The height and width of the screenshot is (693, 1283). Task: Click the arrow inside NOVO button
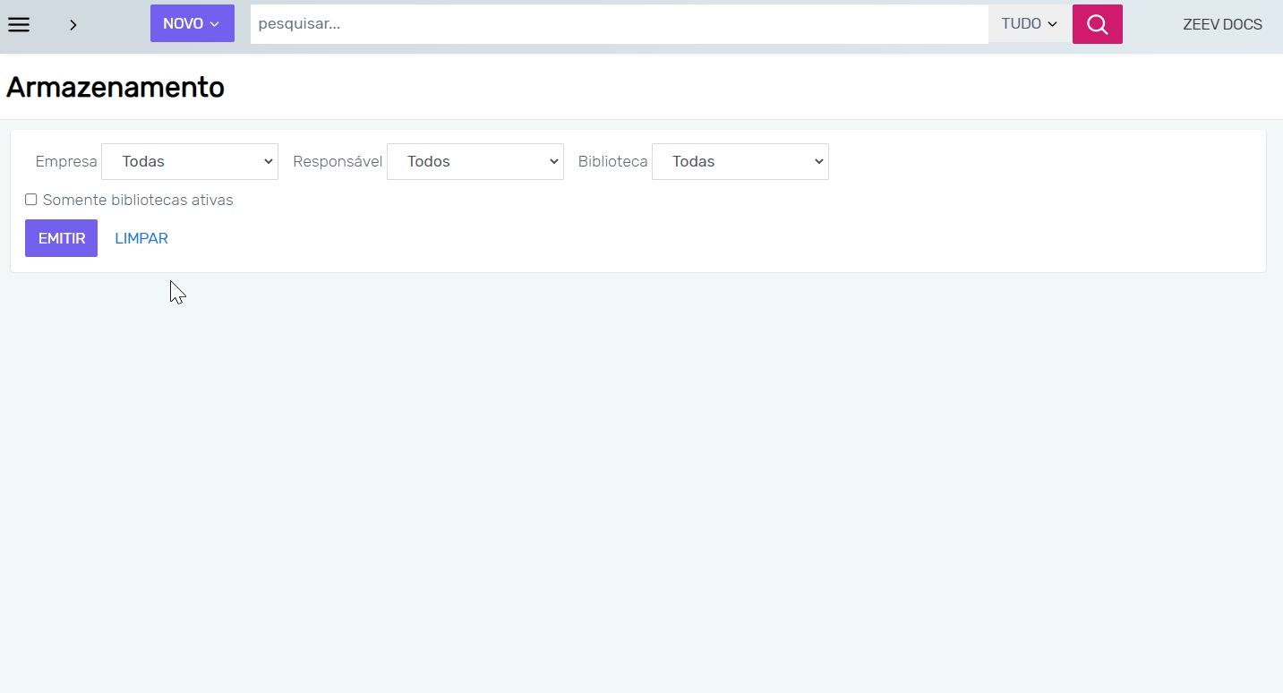pyautogui.click(x=215, y=24)
